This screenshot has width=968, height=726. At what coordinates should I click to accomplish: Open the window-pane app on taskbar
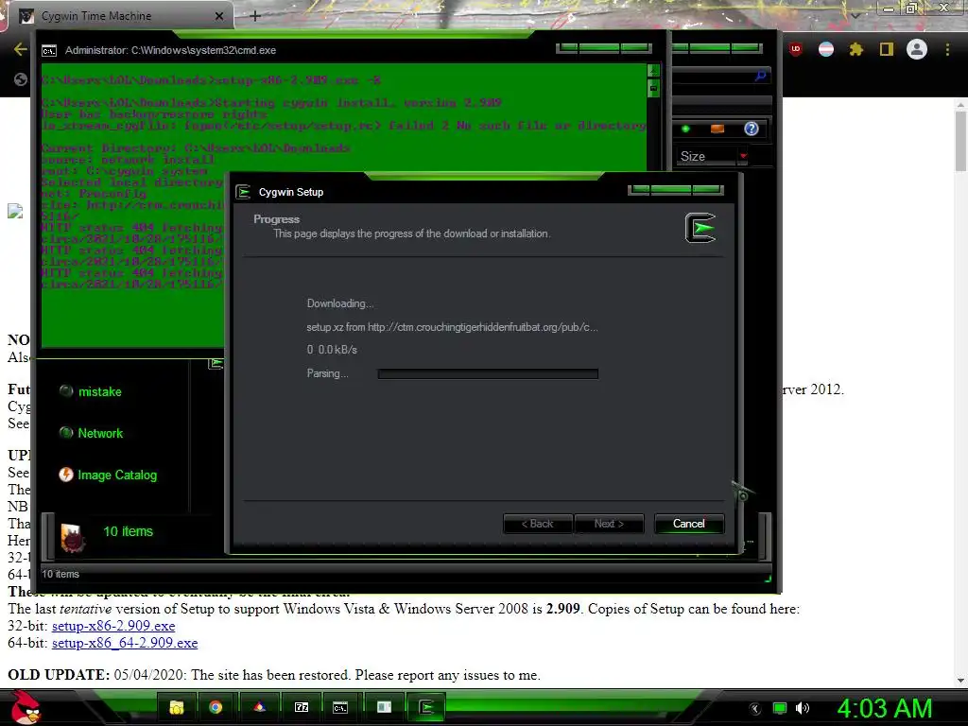tap(384, 707)
